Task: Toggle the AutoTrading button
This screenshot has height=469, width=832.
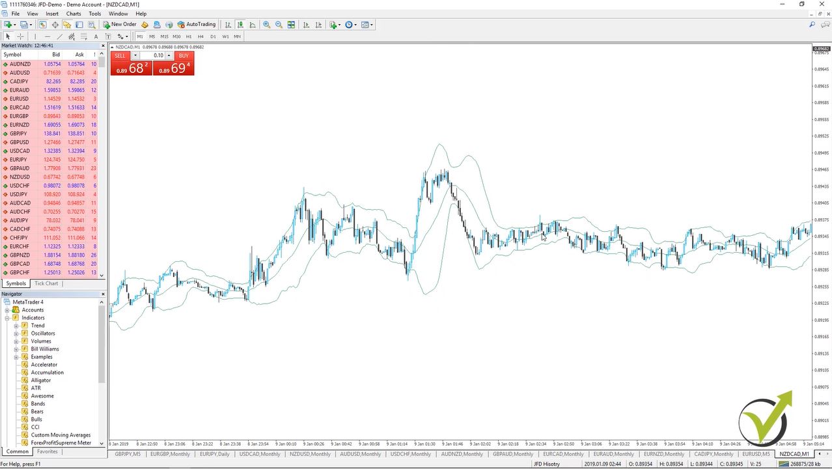Action: point(196,25)
